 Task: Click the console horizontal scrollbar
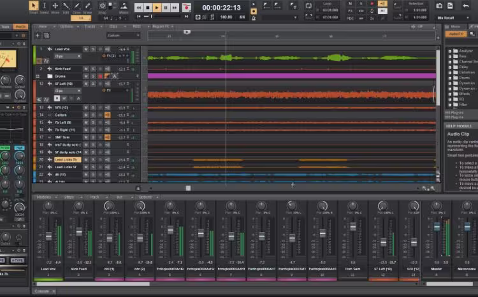click(x=93, y=284)
